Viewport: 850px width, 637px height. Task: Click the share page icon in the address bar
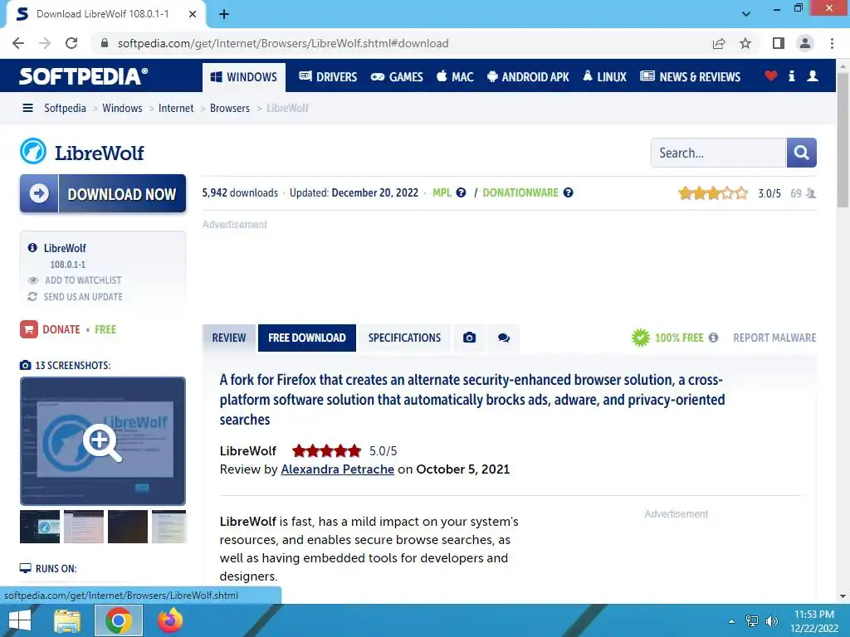coord(719,43)
